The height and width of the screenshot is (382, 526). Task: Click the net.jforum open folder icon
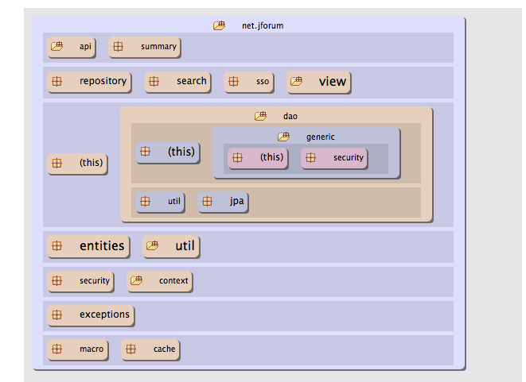(x=219, y=25)
